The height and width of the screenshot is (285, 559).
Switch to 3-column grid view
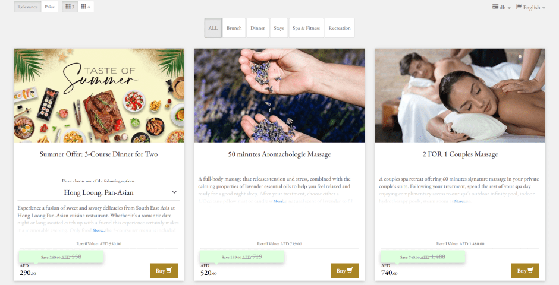(x=70, y=7)
